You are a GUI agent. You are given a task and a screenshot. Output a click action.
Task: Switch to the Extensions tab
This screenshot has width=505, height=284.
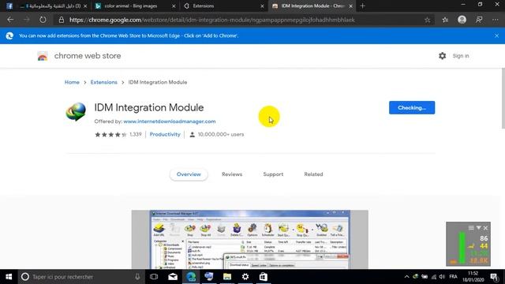[223, 6]
